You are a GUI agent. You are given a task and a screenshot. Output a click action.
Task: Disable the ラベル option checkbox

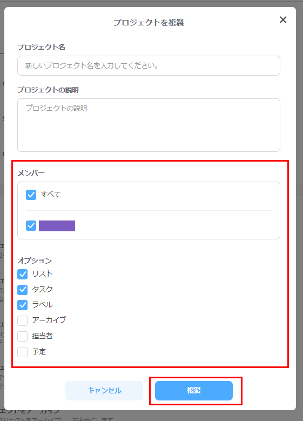[23, 305]
